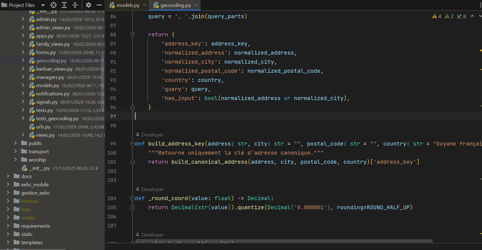Expand the logs folder chevron
482x250 pixels.
[x=8, y=209]
